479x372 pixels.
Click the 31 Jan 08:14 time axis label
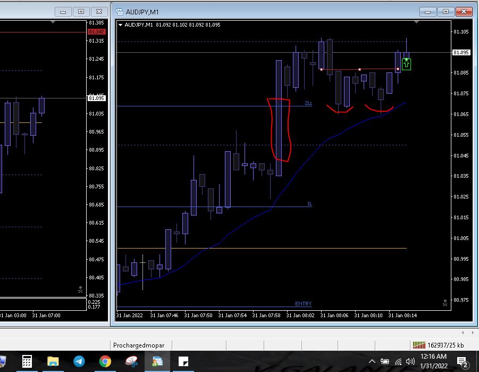(402, 315)
